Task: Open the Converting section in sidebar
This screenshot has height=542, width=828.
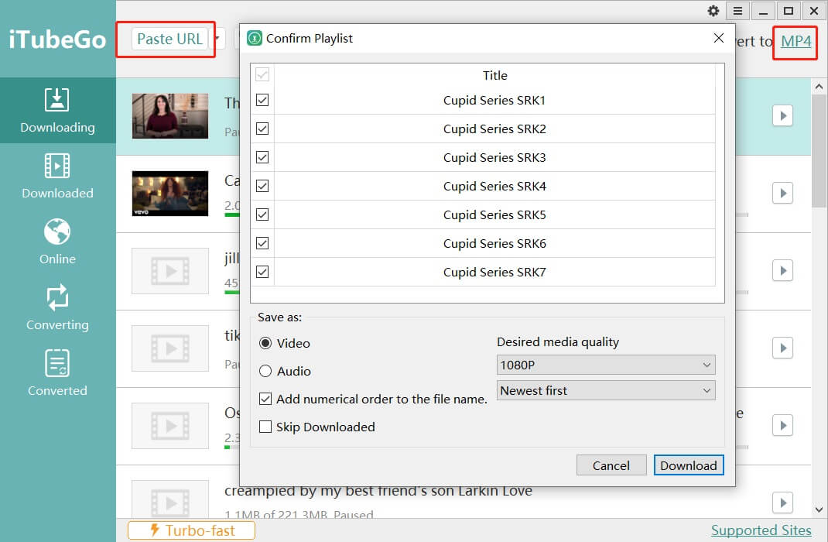Action: (x=57, y=308)
